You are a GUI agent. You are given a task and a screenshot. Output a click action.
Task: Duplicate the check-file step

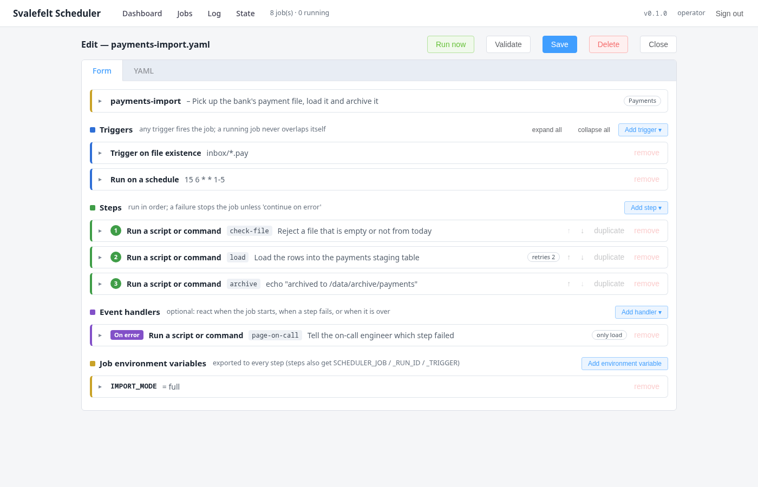(609, 231)
